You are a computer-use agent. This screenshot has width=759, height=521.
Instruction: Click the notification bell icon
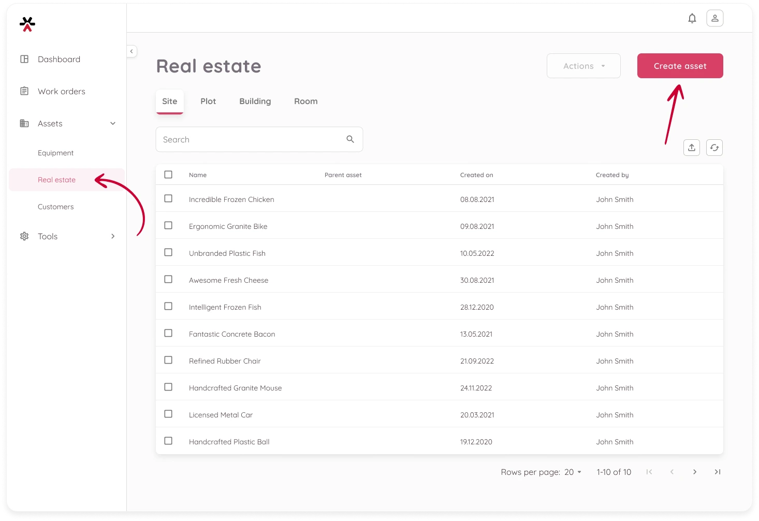692,19
